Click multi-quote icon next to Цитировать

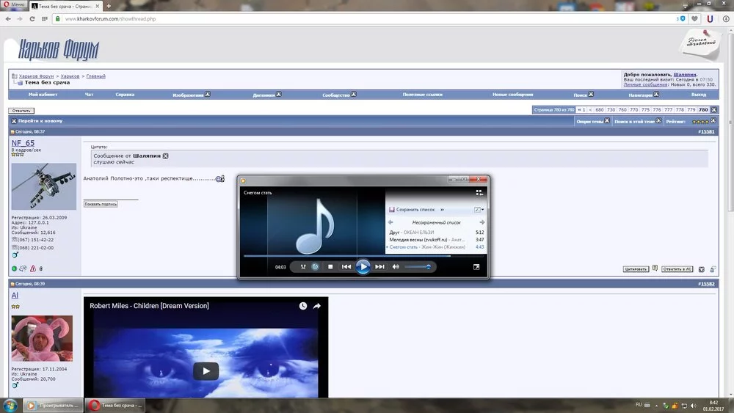pos(655,268)
